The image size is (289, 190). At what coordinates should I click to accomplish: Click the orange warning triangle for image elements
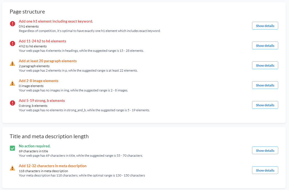tap(12, 83)
